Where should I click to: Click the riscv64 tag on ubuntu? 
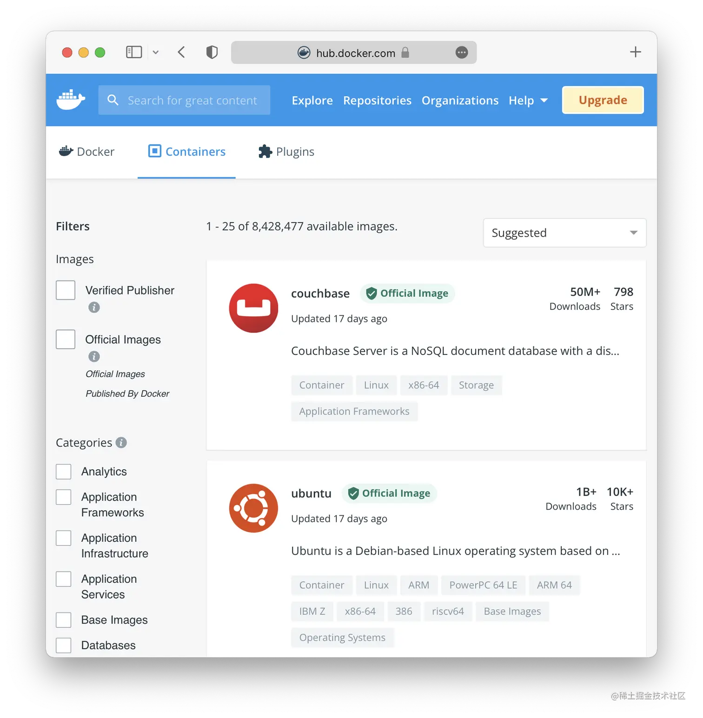[x=448, y=611]
